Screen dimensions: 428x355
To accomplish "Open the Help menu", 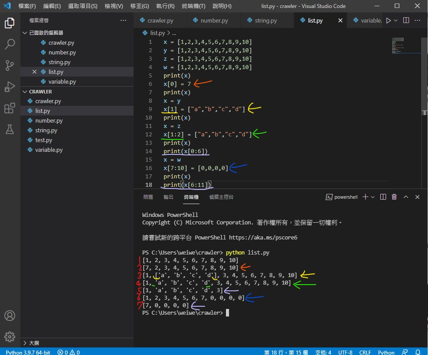I will (x=222, y=6).
